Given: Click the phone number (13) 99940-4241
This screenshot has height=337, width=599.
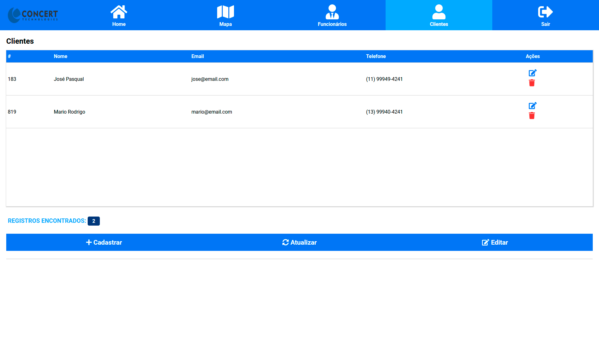Looking at the screenshot, I should tap(384, 112).
